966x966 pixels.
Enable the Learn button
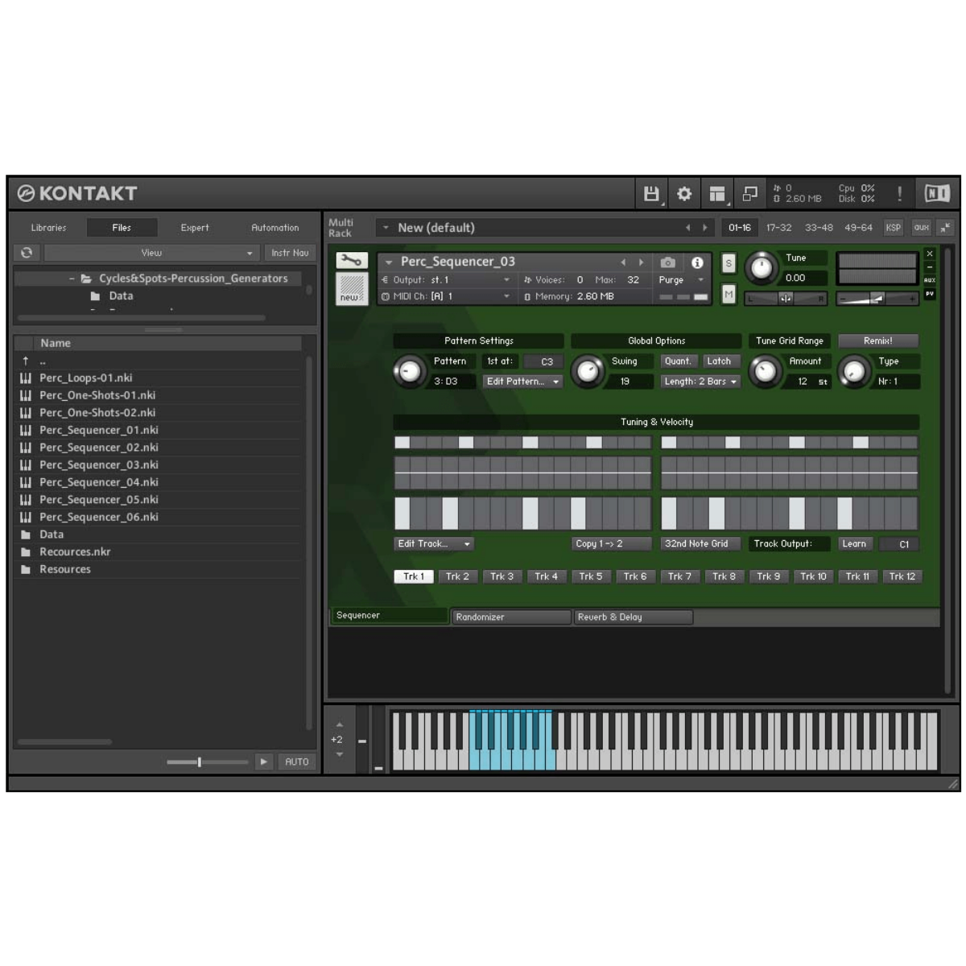coord(854,544)
